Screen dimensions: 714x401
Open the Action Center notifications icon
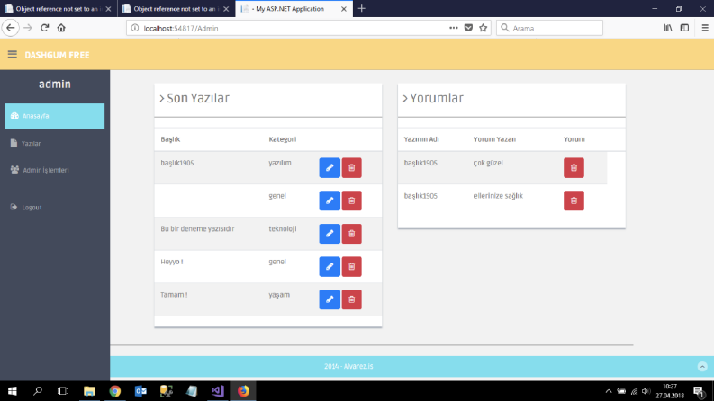tap(699, 391)
